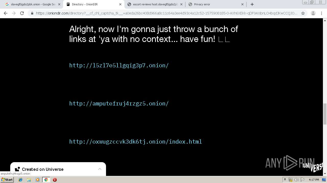Click the 4:17 PM clock

pos(314,180)
